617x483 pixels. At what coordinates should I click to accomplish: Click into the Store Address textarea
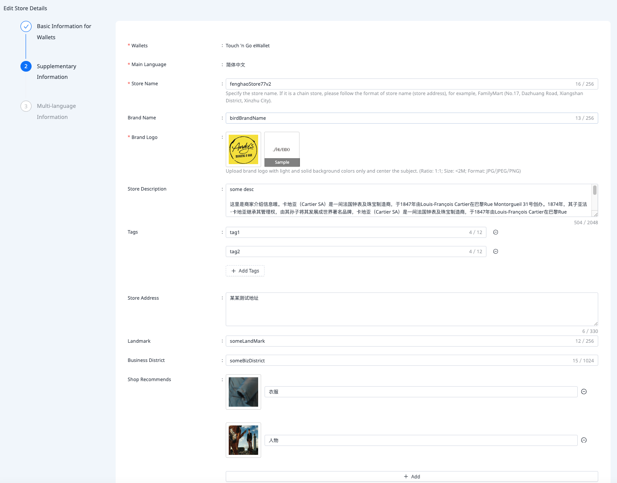411,309
